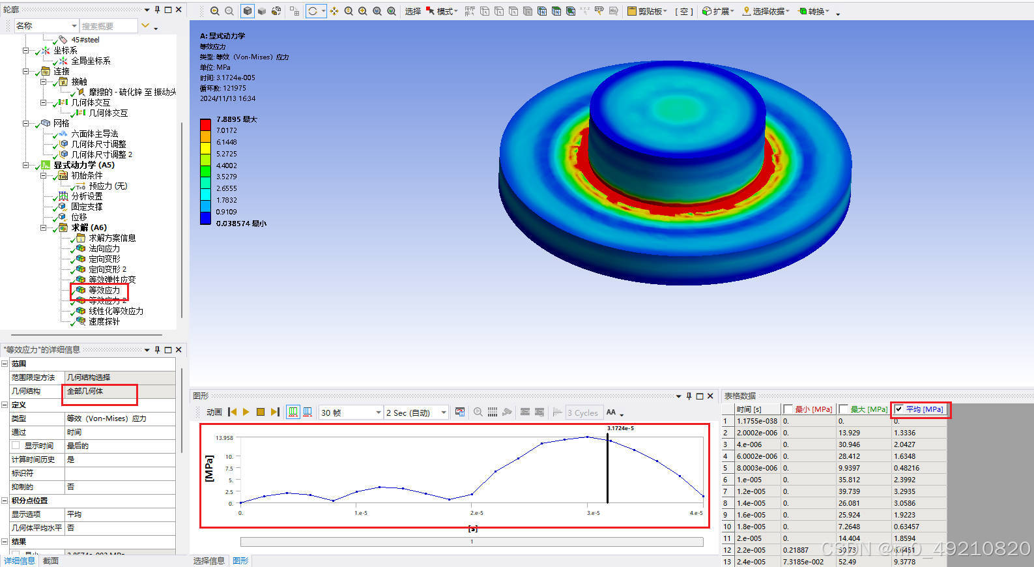
Task: Collapse the 范围 section in details
Action: (x=5, y=364)
